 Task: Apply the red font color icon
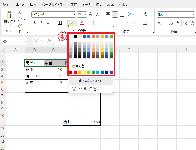(82, 23)
